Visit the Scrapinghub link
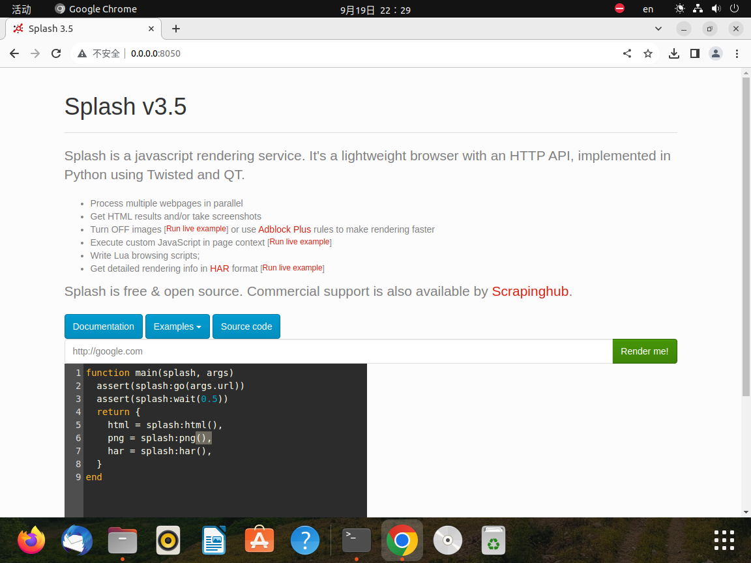The image size is (751, 563). [530, 291]
